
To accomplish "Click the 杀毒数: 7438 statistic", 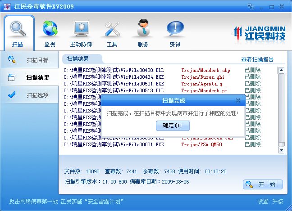I will (x=159, y=171).
